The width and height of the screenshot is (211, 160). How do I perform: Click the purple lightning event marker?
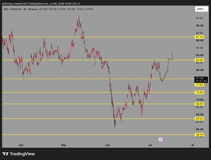pos(160,140)
